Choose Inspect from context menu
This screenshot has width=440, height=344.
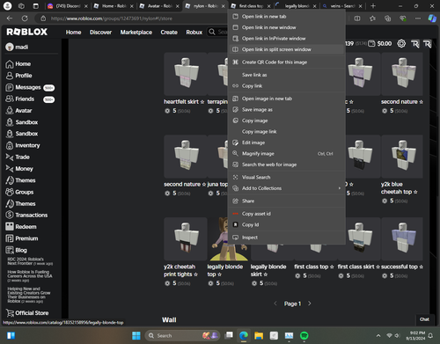click(287, 238)
